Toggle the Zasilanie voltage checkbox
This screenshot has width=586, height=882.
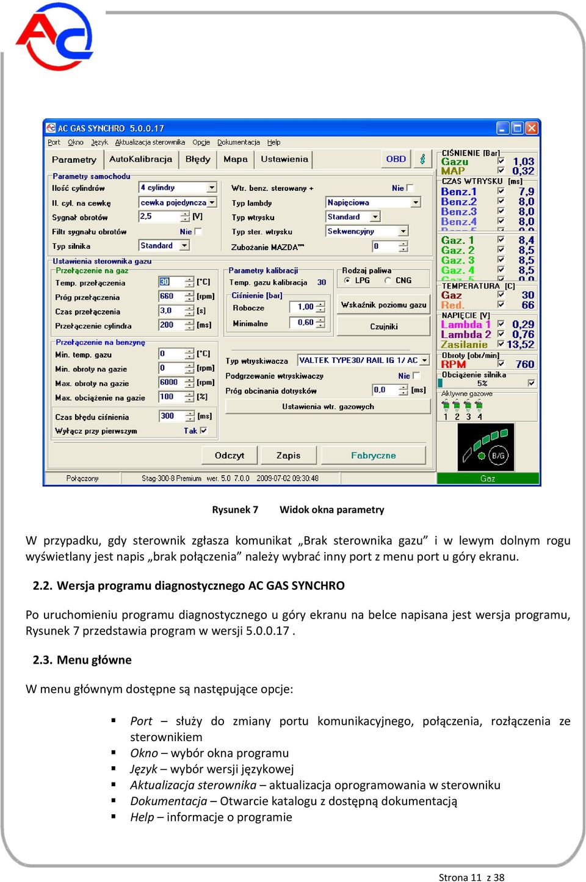pos(501,344)
